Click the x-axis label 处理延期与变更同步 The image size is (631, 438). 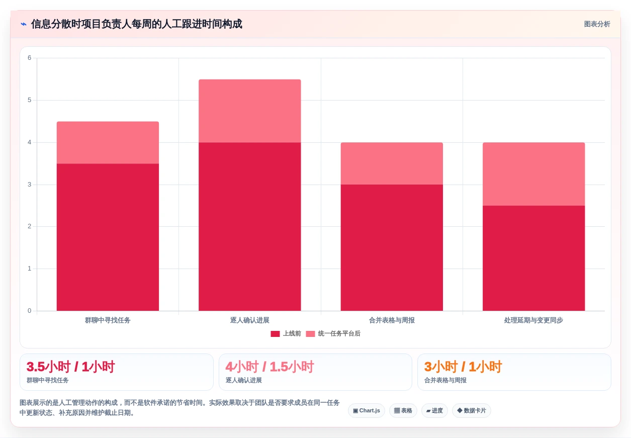[534, 320]
